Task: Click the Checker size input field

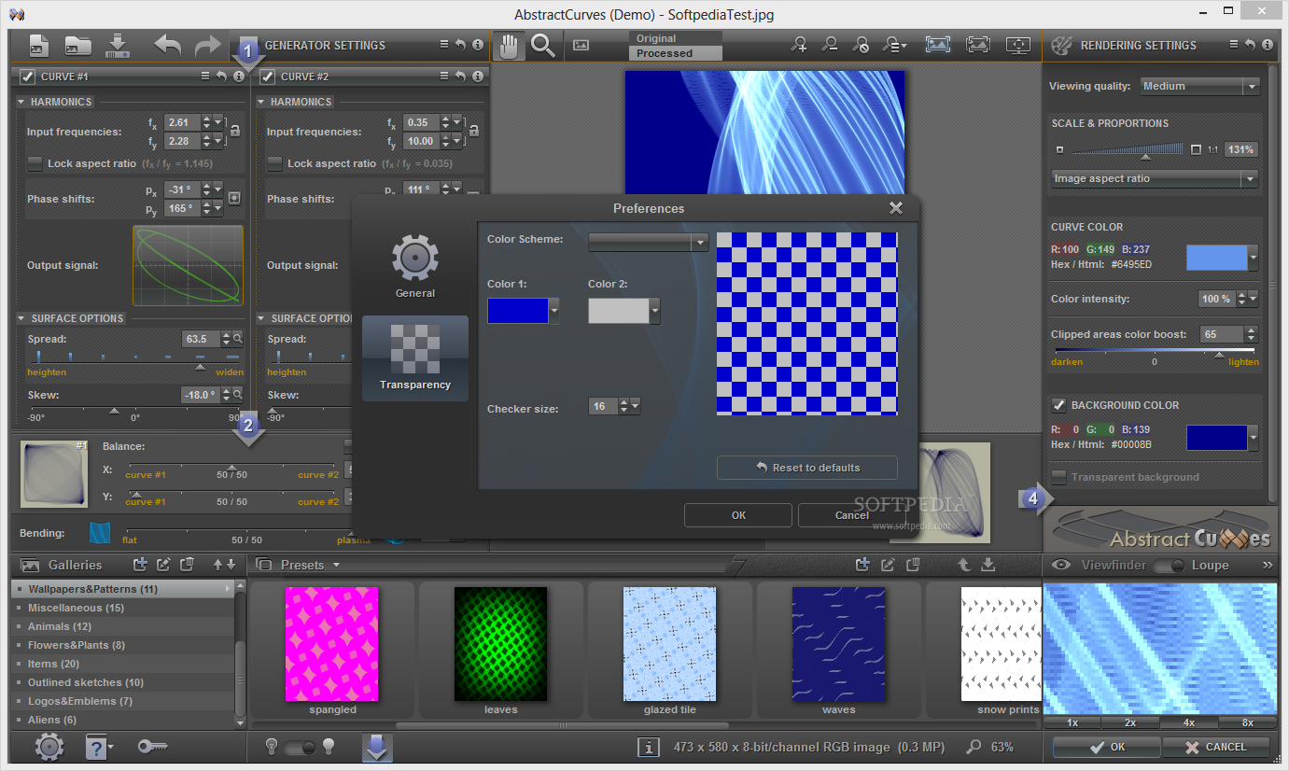Action: pos(603,406)
